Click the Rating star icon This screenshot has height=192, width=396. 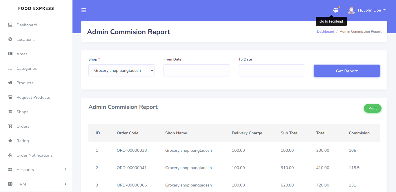(x=10, y=141)
